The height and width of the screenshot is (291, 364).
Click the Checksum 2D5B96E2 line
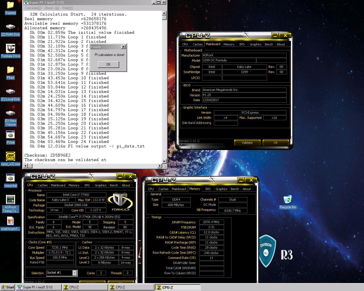pos(47,155)
